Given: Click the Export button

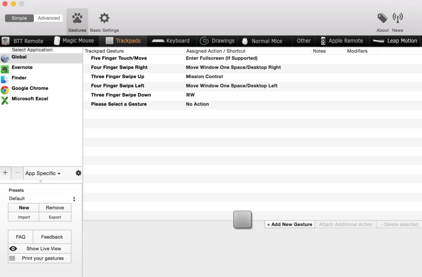Looking at the screenshot, I should pos(55,217).
